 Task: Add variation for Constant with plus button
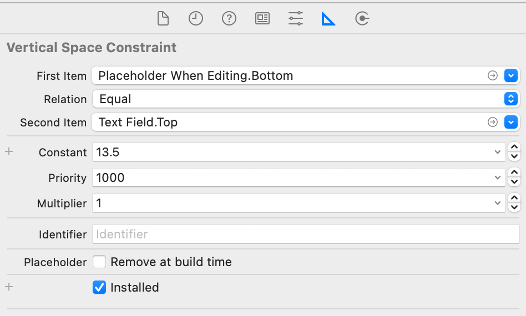point(9,151)
